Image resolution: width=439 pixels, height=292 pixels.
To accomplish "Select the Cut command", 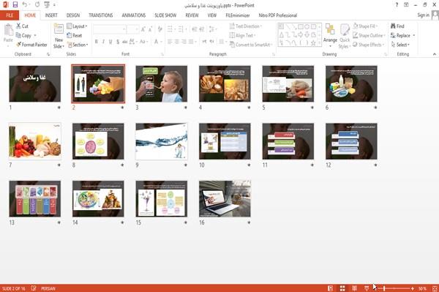I will click(22, 26).
